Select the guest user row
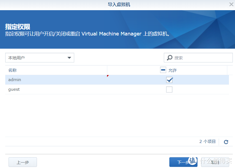The height and width of the screenshot is (168, 235). coord(55,89)
